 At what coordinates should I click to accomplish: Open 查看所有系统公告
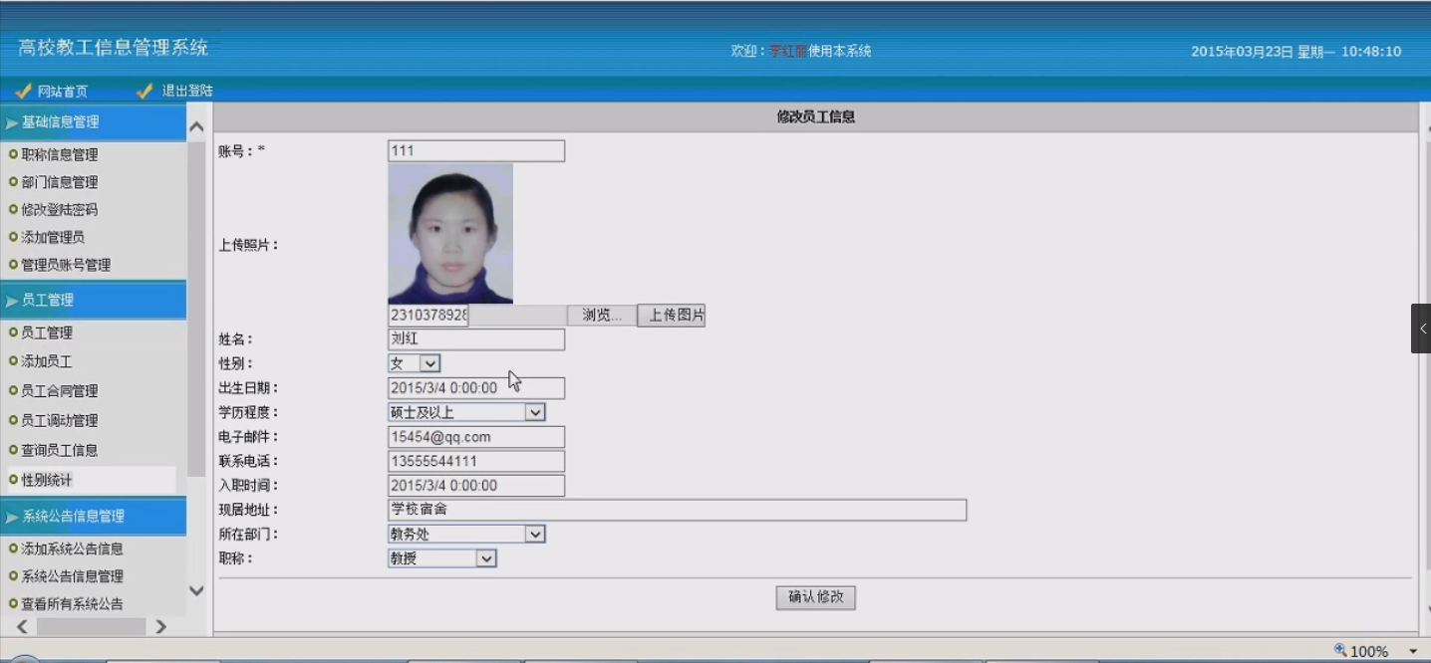(72, 604)
